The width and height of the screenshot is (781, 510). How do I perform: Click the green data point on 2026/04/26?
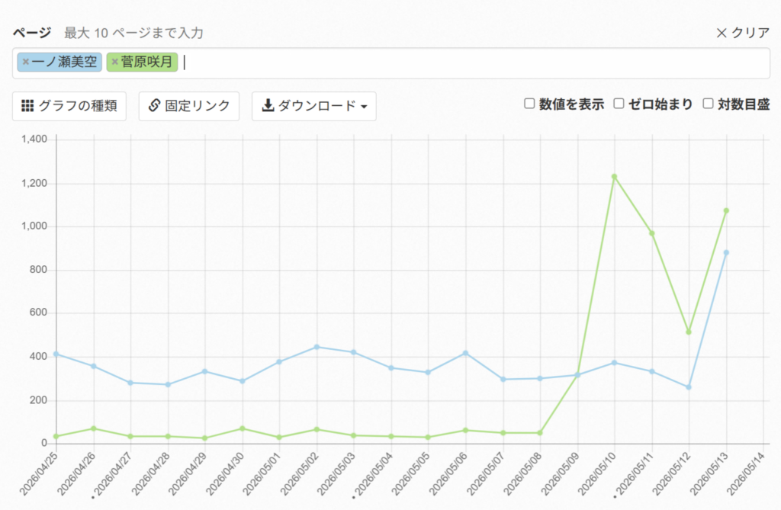point(94,428)
